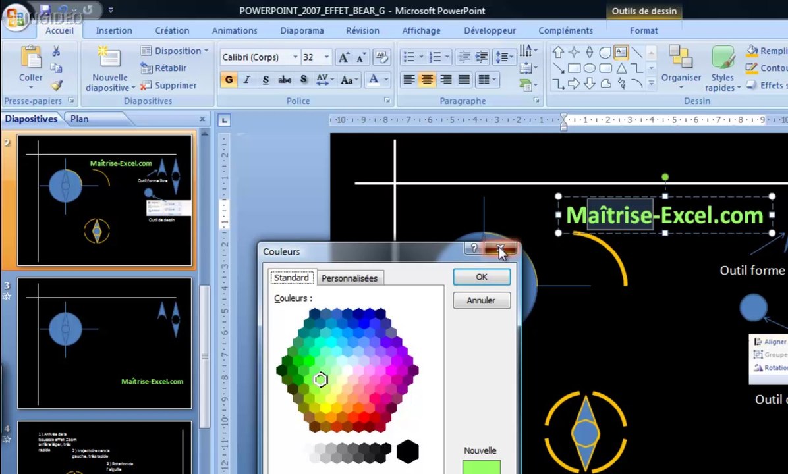Click Annuler in Couleurs dialog

click(x=482, y=300)
